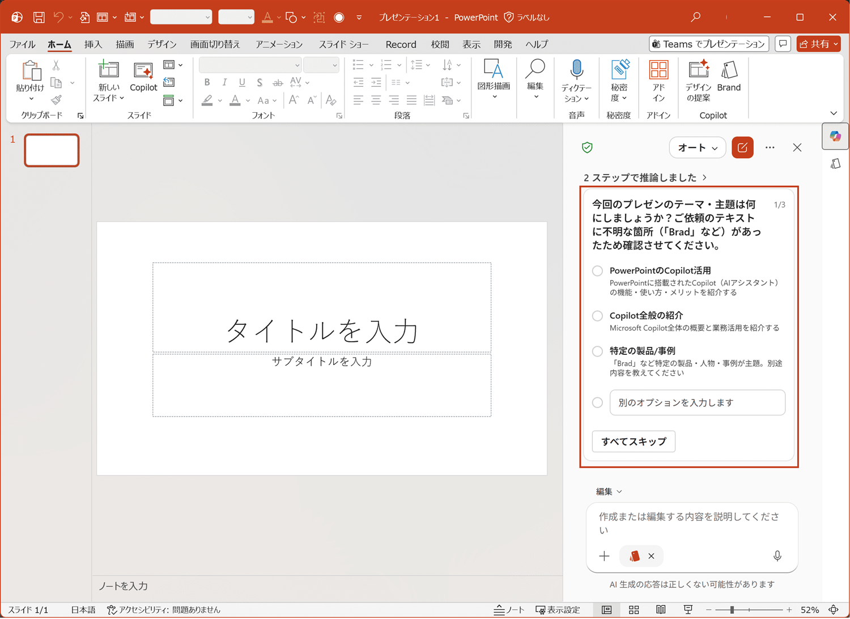Screen dimensions: 850x619
Task: Click the タイトルを入力 placeholder
Action: (322, 308)
